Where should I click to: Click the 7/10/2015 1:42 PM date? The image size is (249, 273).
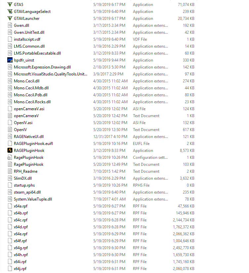click(x=109, y=171)
